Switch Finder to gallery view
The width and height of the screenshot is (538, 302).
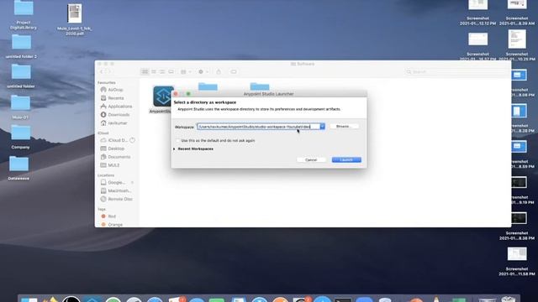[171, 72]
